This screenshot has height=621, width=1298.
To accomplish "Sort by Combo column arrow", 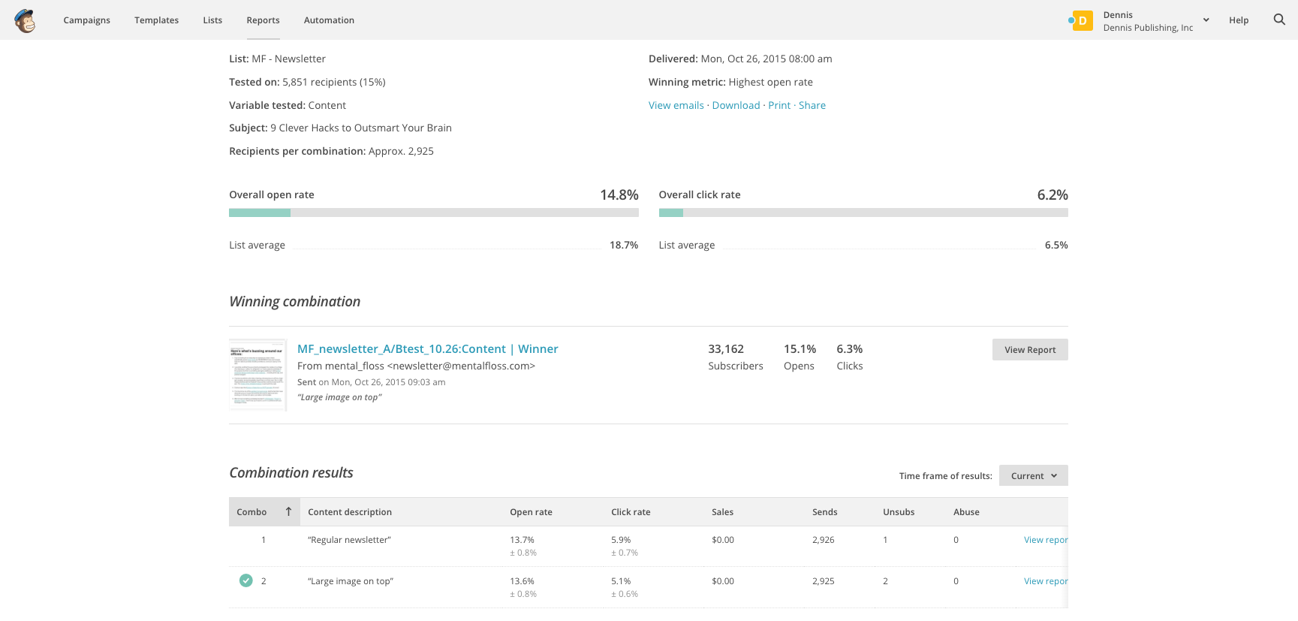I will click(288, 511).
